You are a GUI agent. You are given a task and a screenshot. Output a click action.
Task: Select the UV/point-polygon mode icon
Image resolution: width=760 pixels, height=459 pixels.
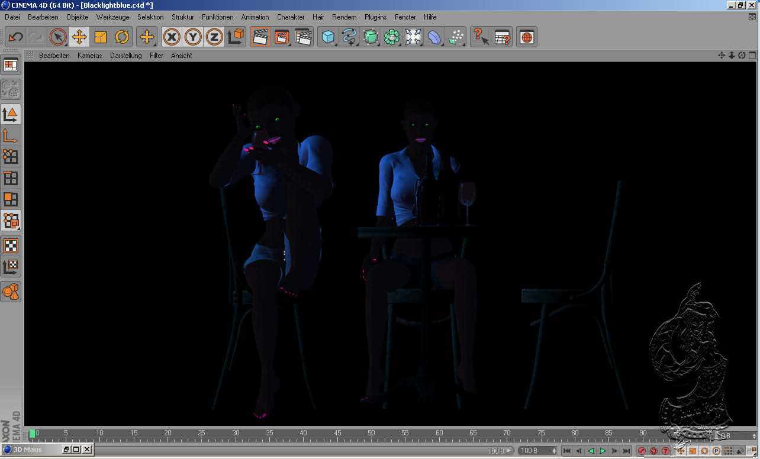pos(11,220)
